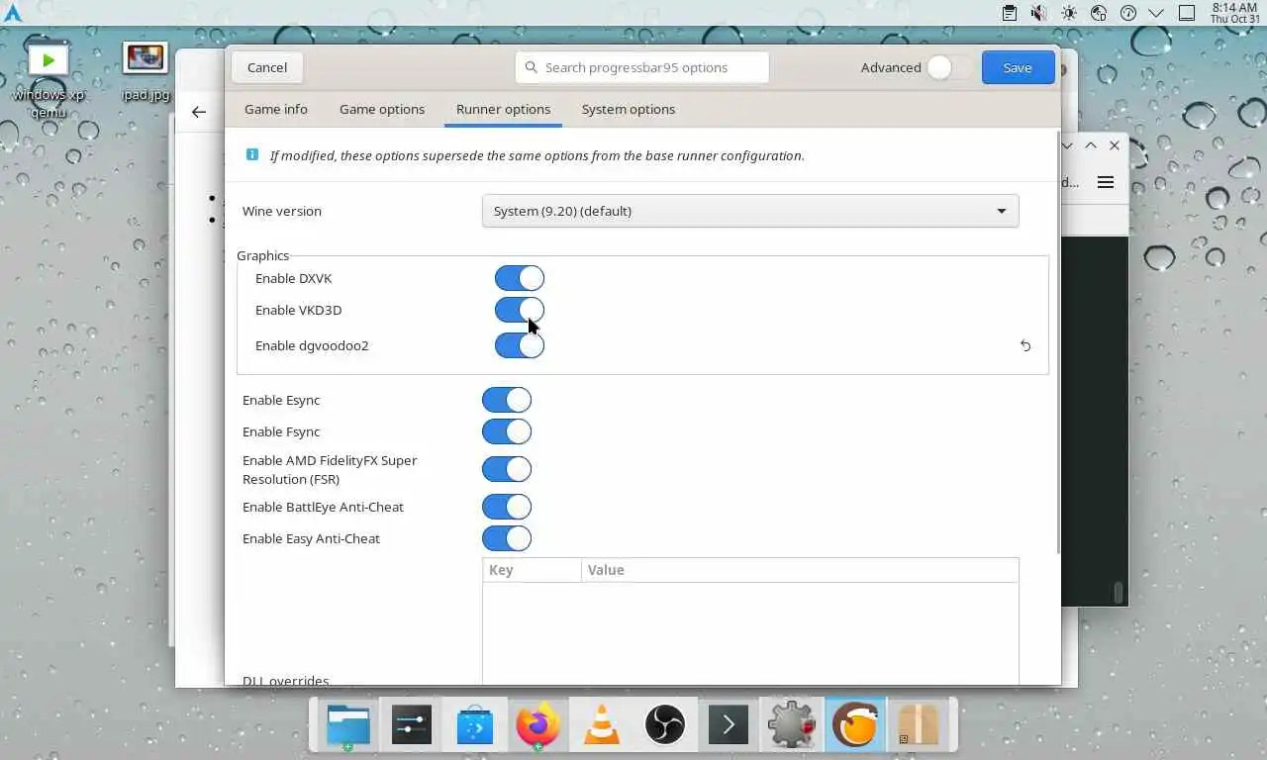Open the package box icon in dock
Image resolution: width=1267 pixels, height=760 pixels.
[x=919, y=725]
